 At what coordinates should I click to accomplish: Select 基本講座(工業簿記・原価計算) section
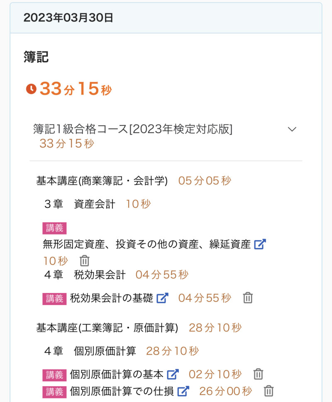(x=107, y=328)
